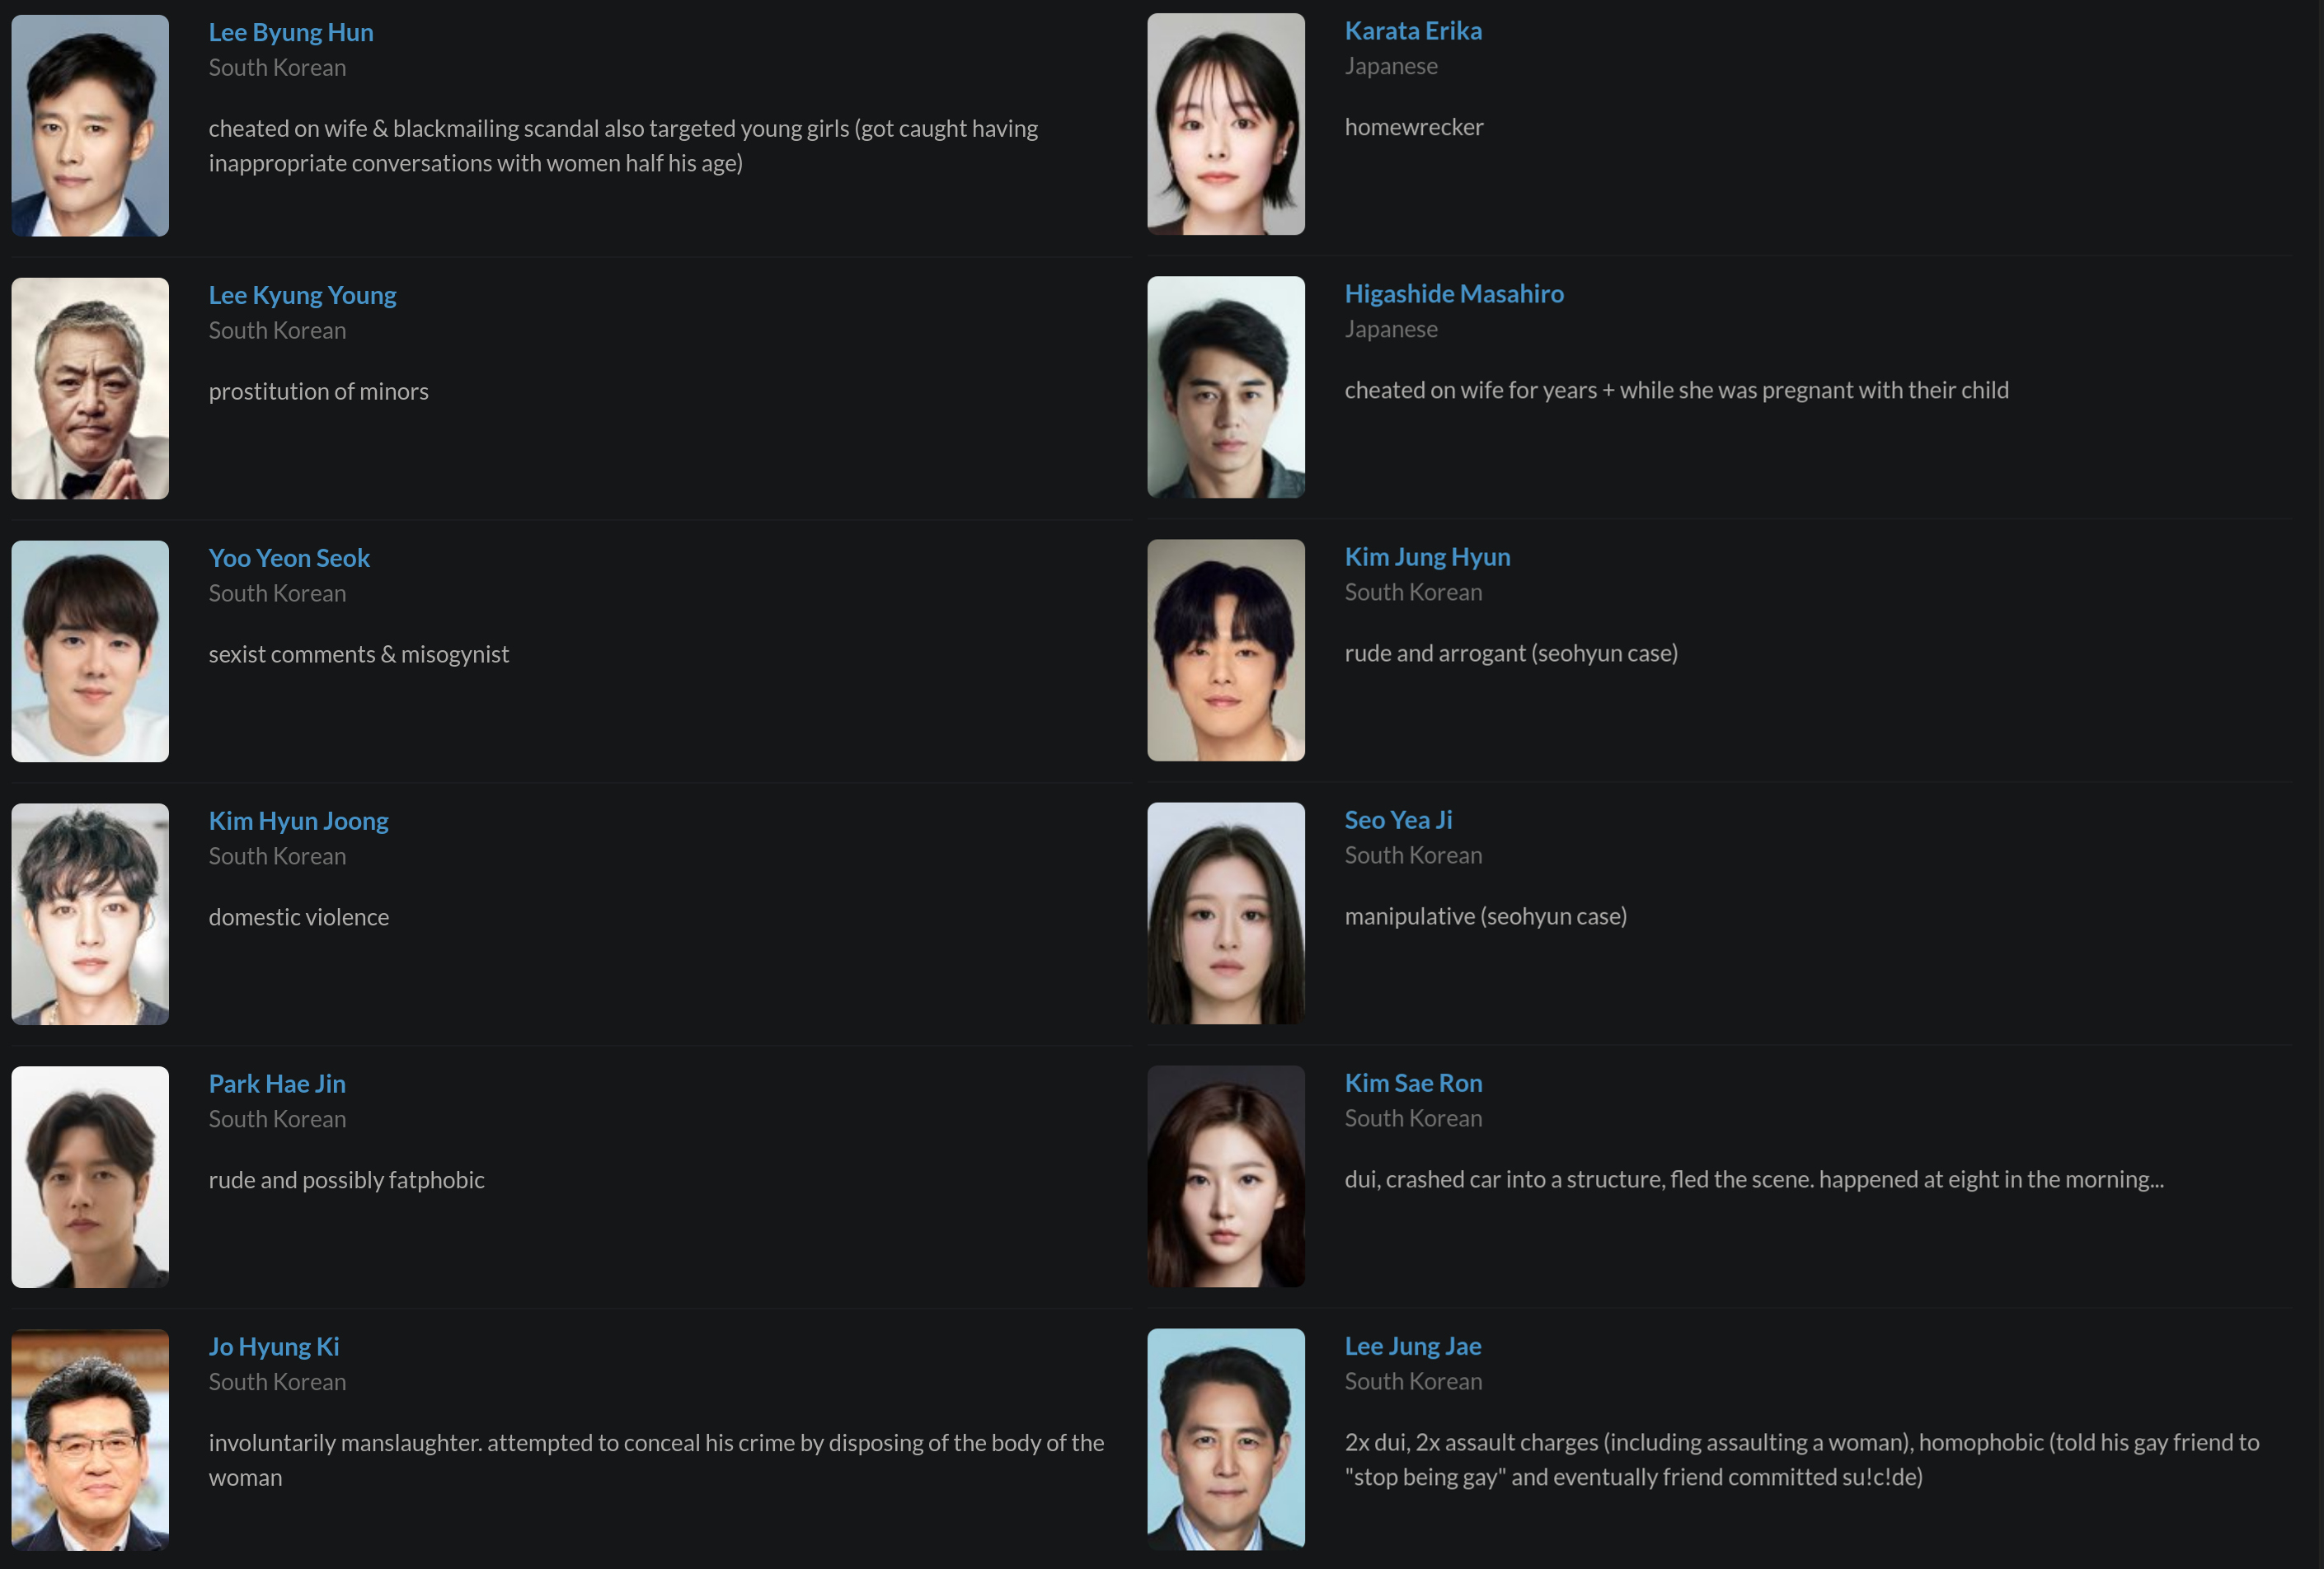Open Higashide Masahiro's profile link
2324x1569 pixels.
pyautogui.click(x=1454, y=293)
